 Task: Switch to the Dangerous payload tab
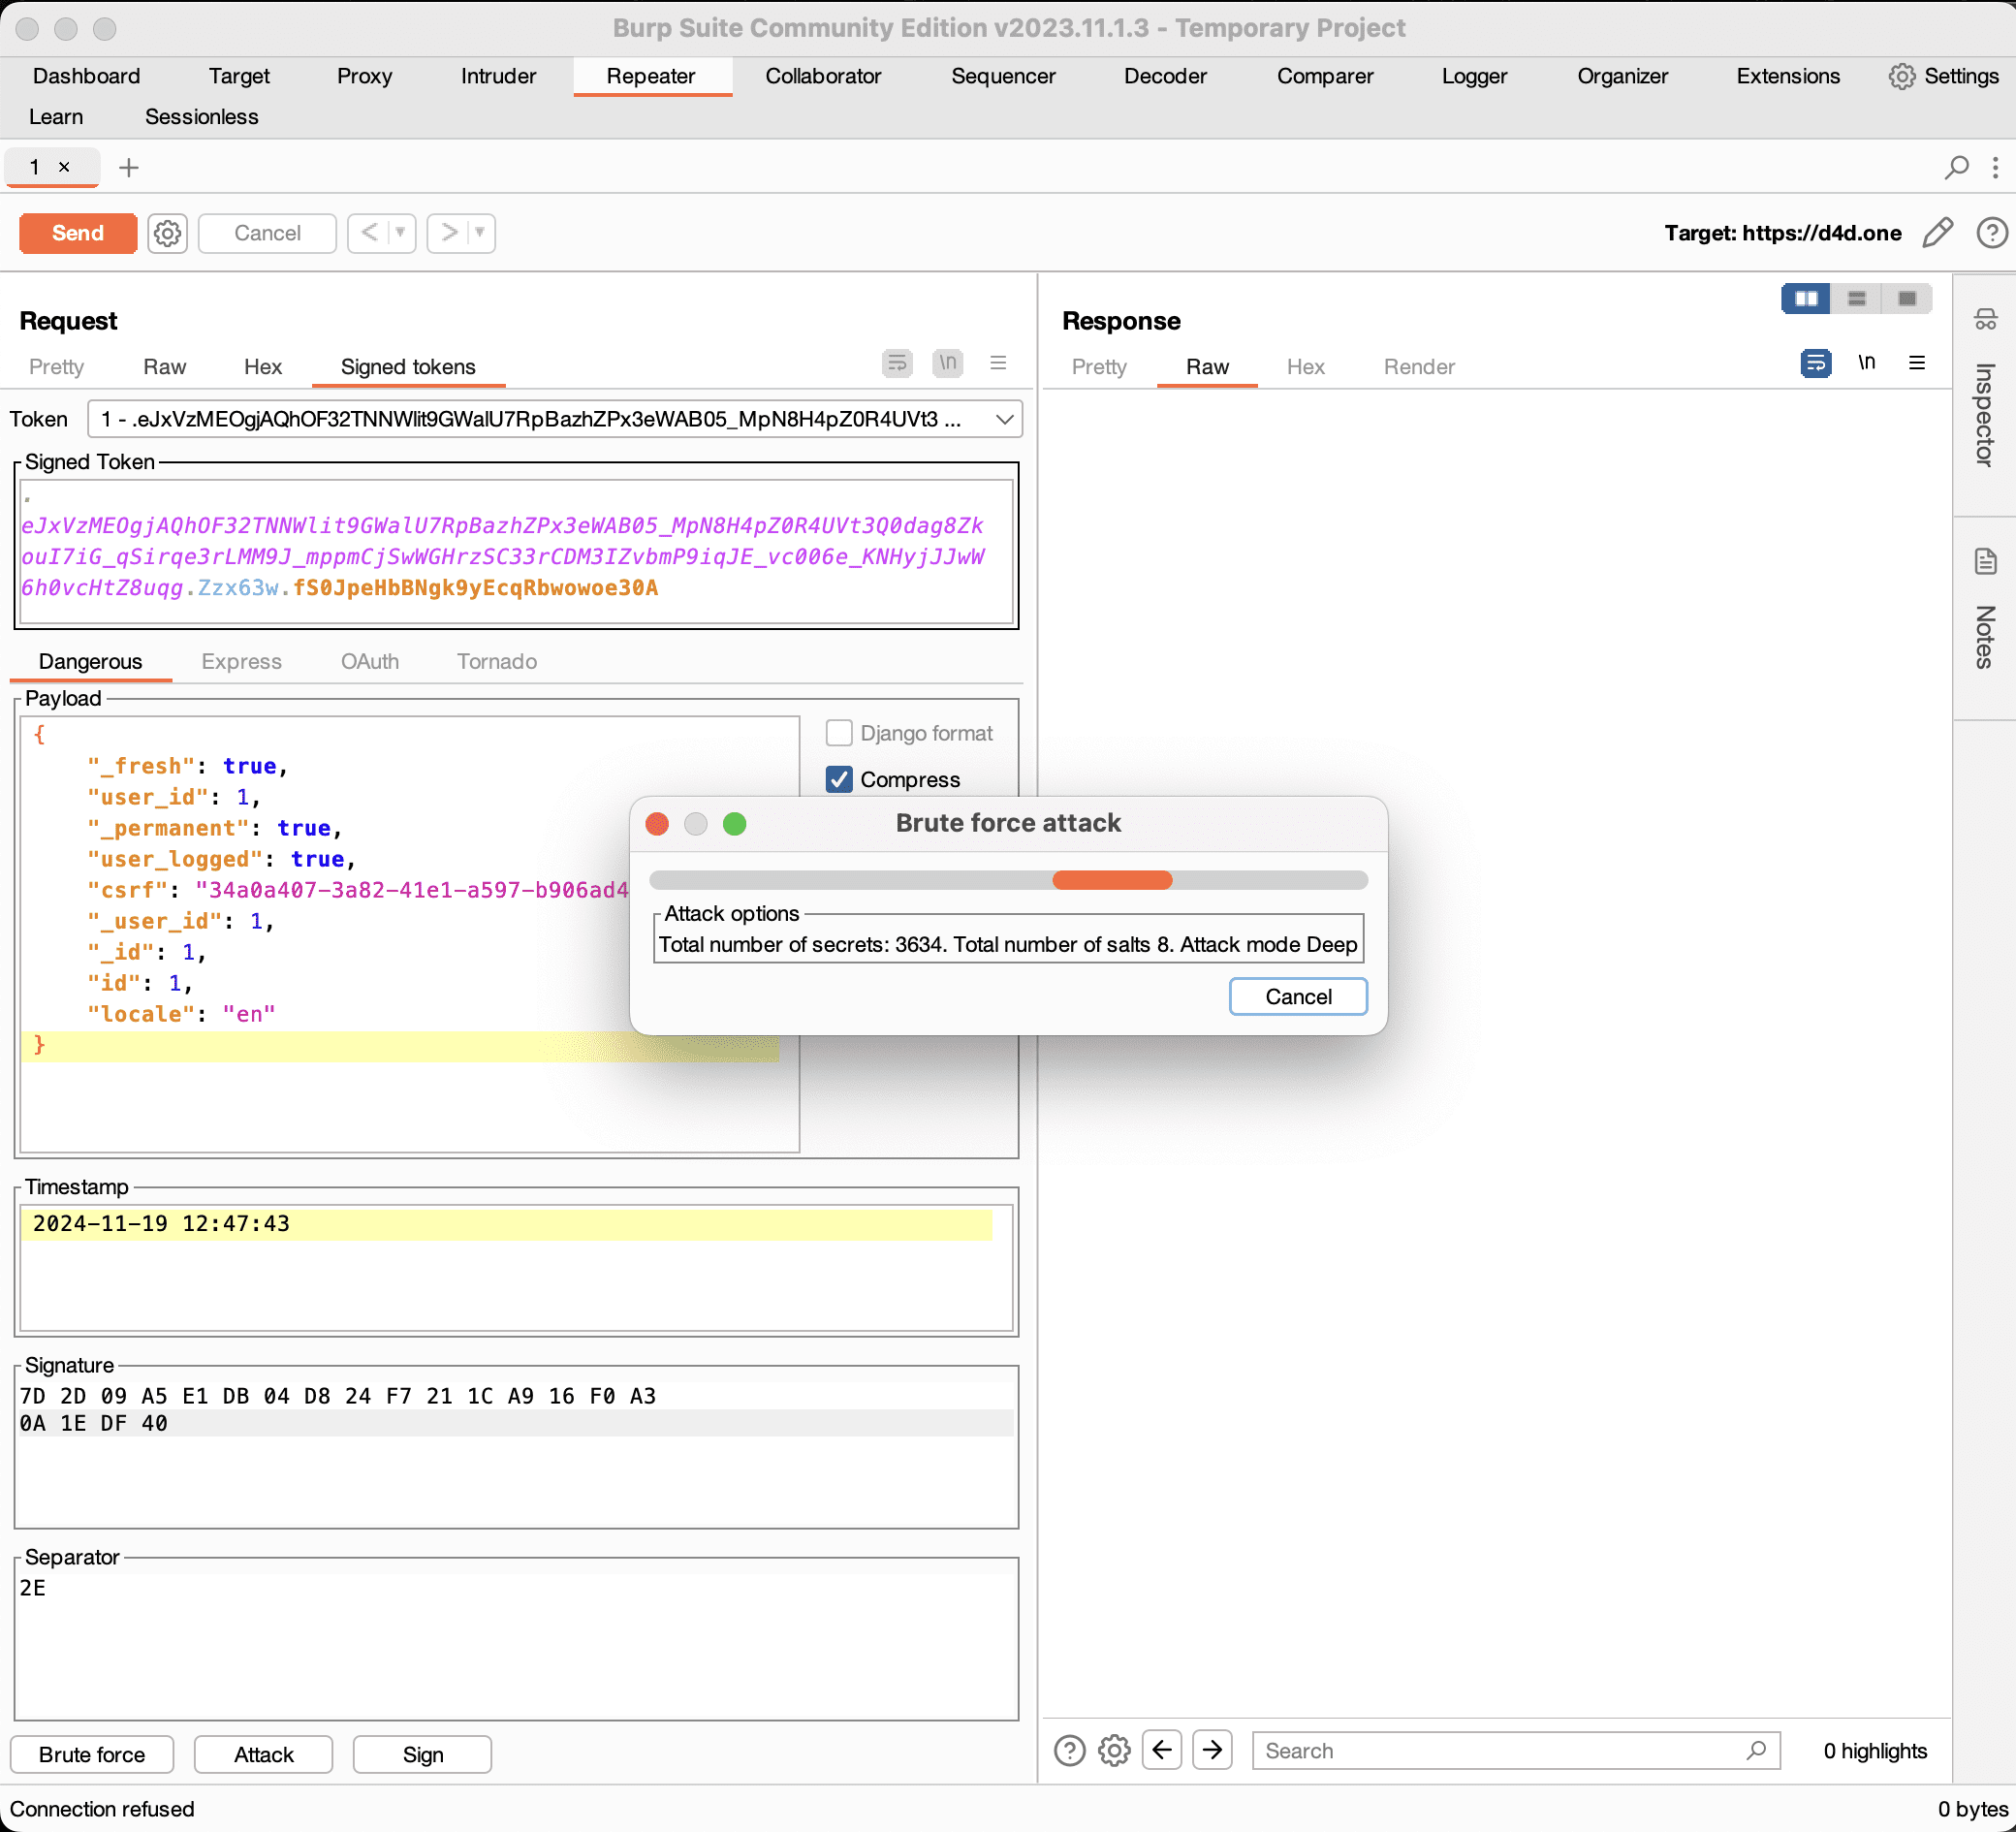pos(89,660)
